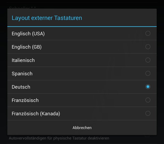
Task: Toggle the dimmed checkbox behind the dialog
Action: [x=147, y=136]
